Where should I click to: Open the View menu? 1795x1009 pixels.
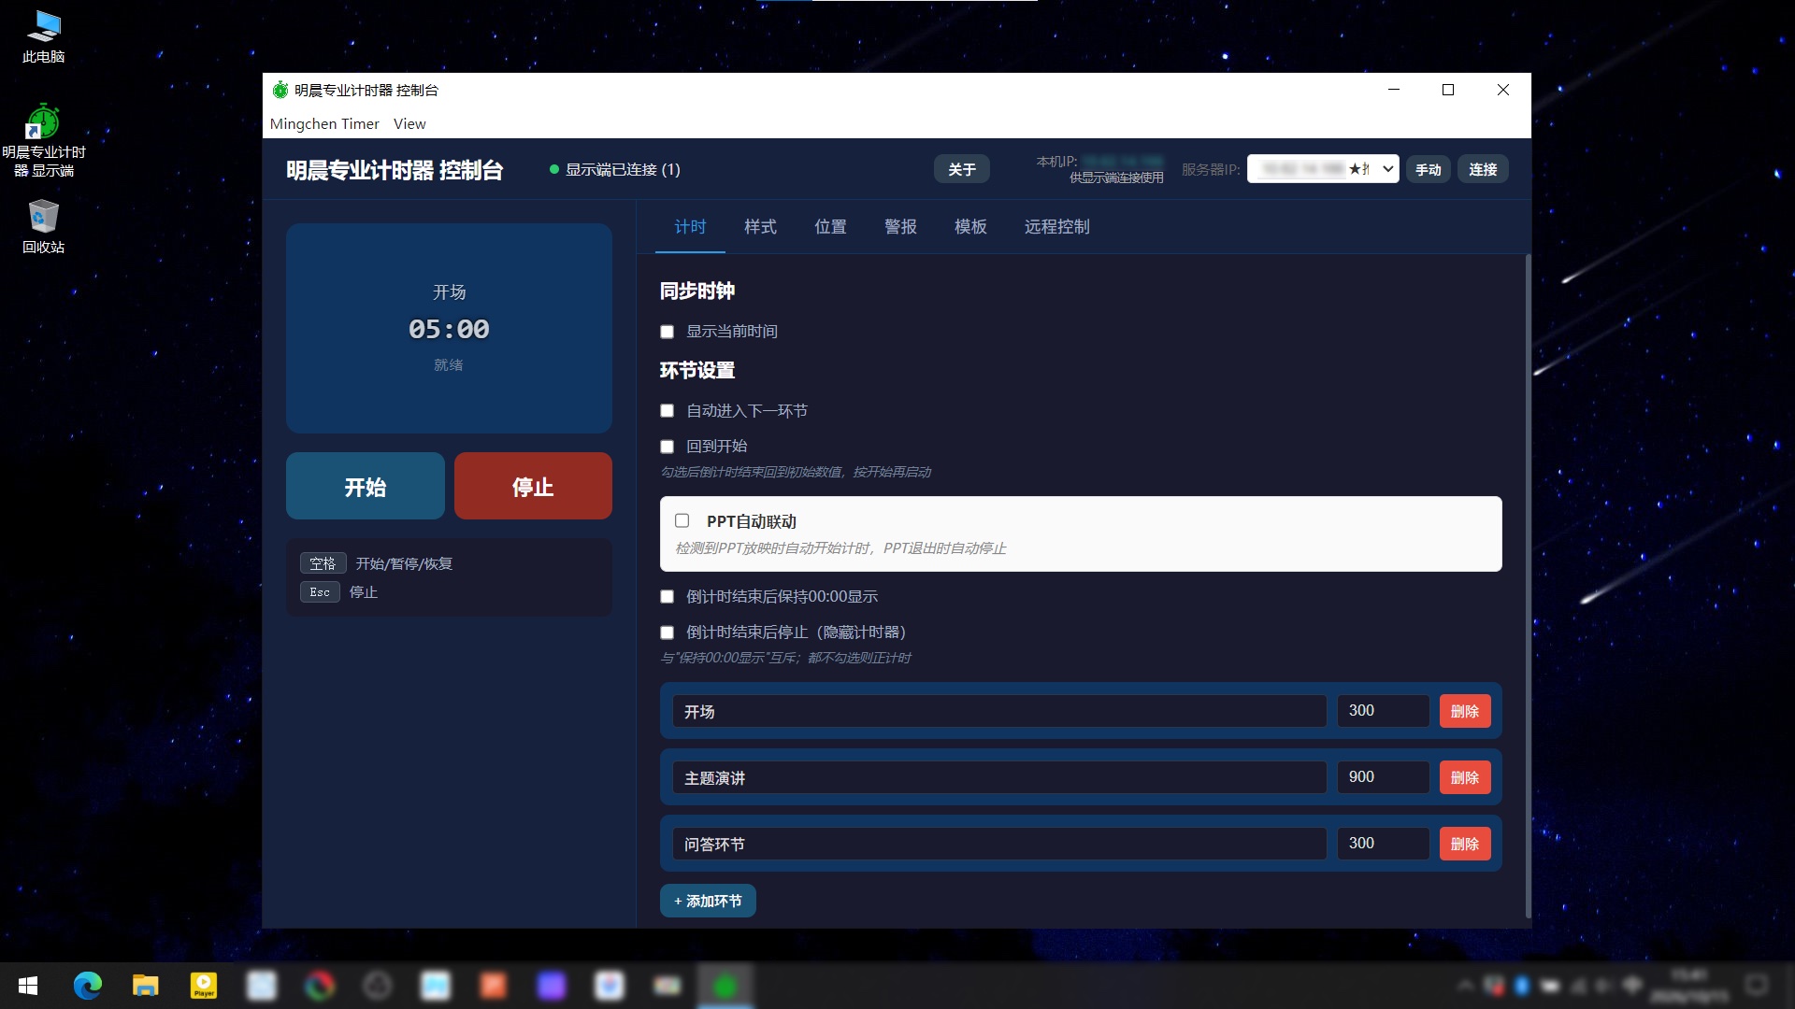409,123
